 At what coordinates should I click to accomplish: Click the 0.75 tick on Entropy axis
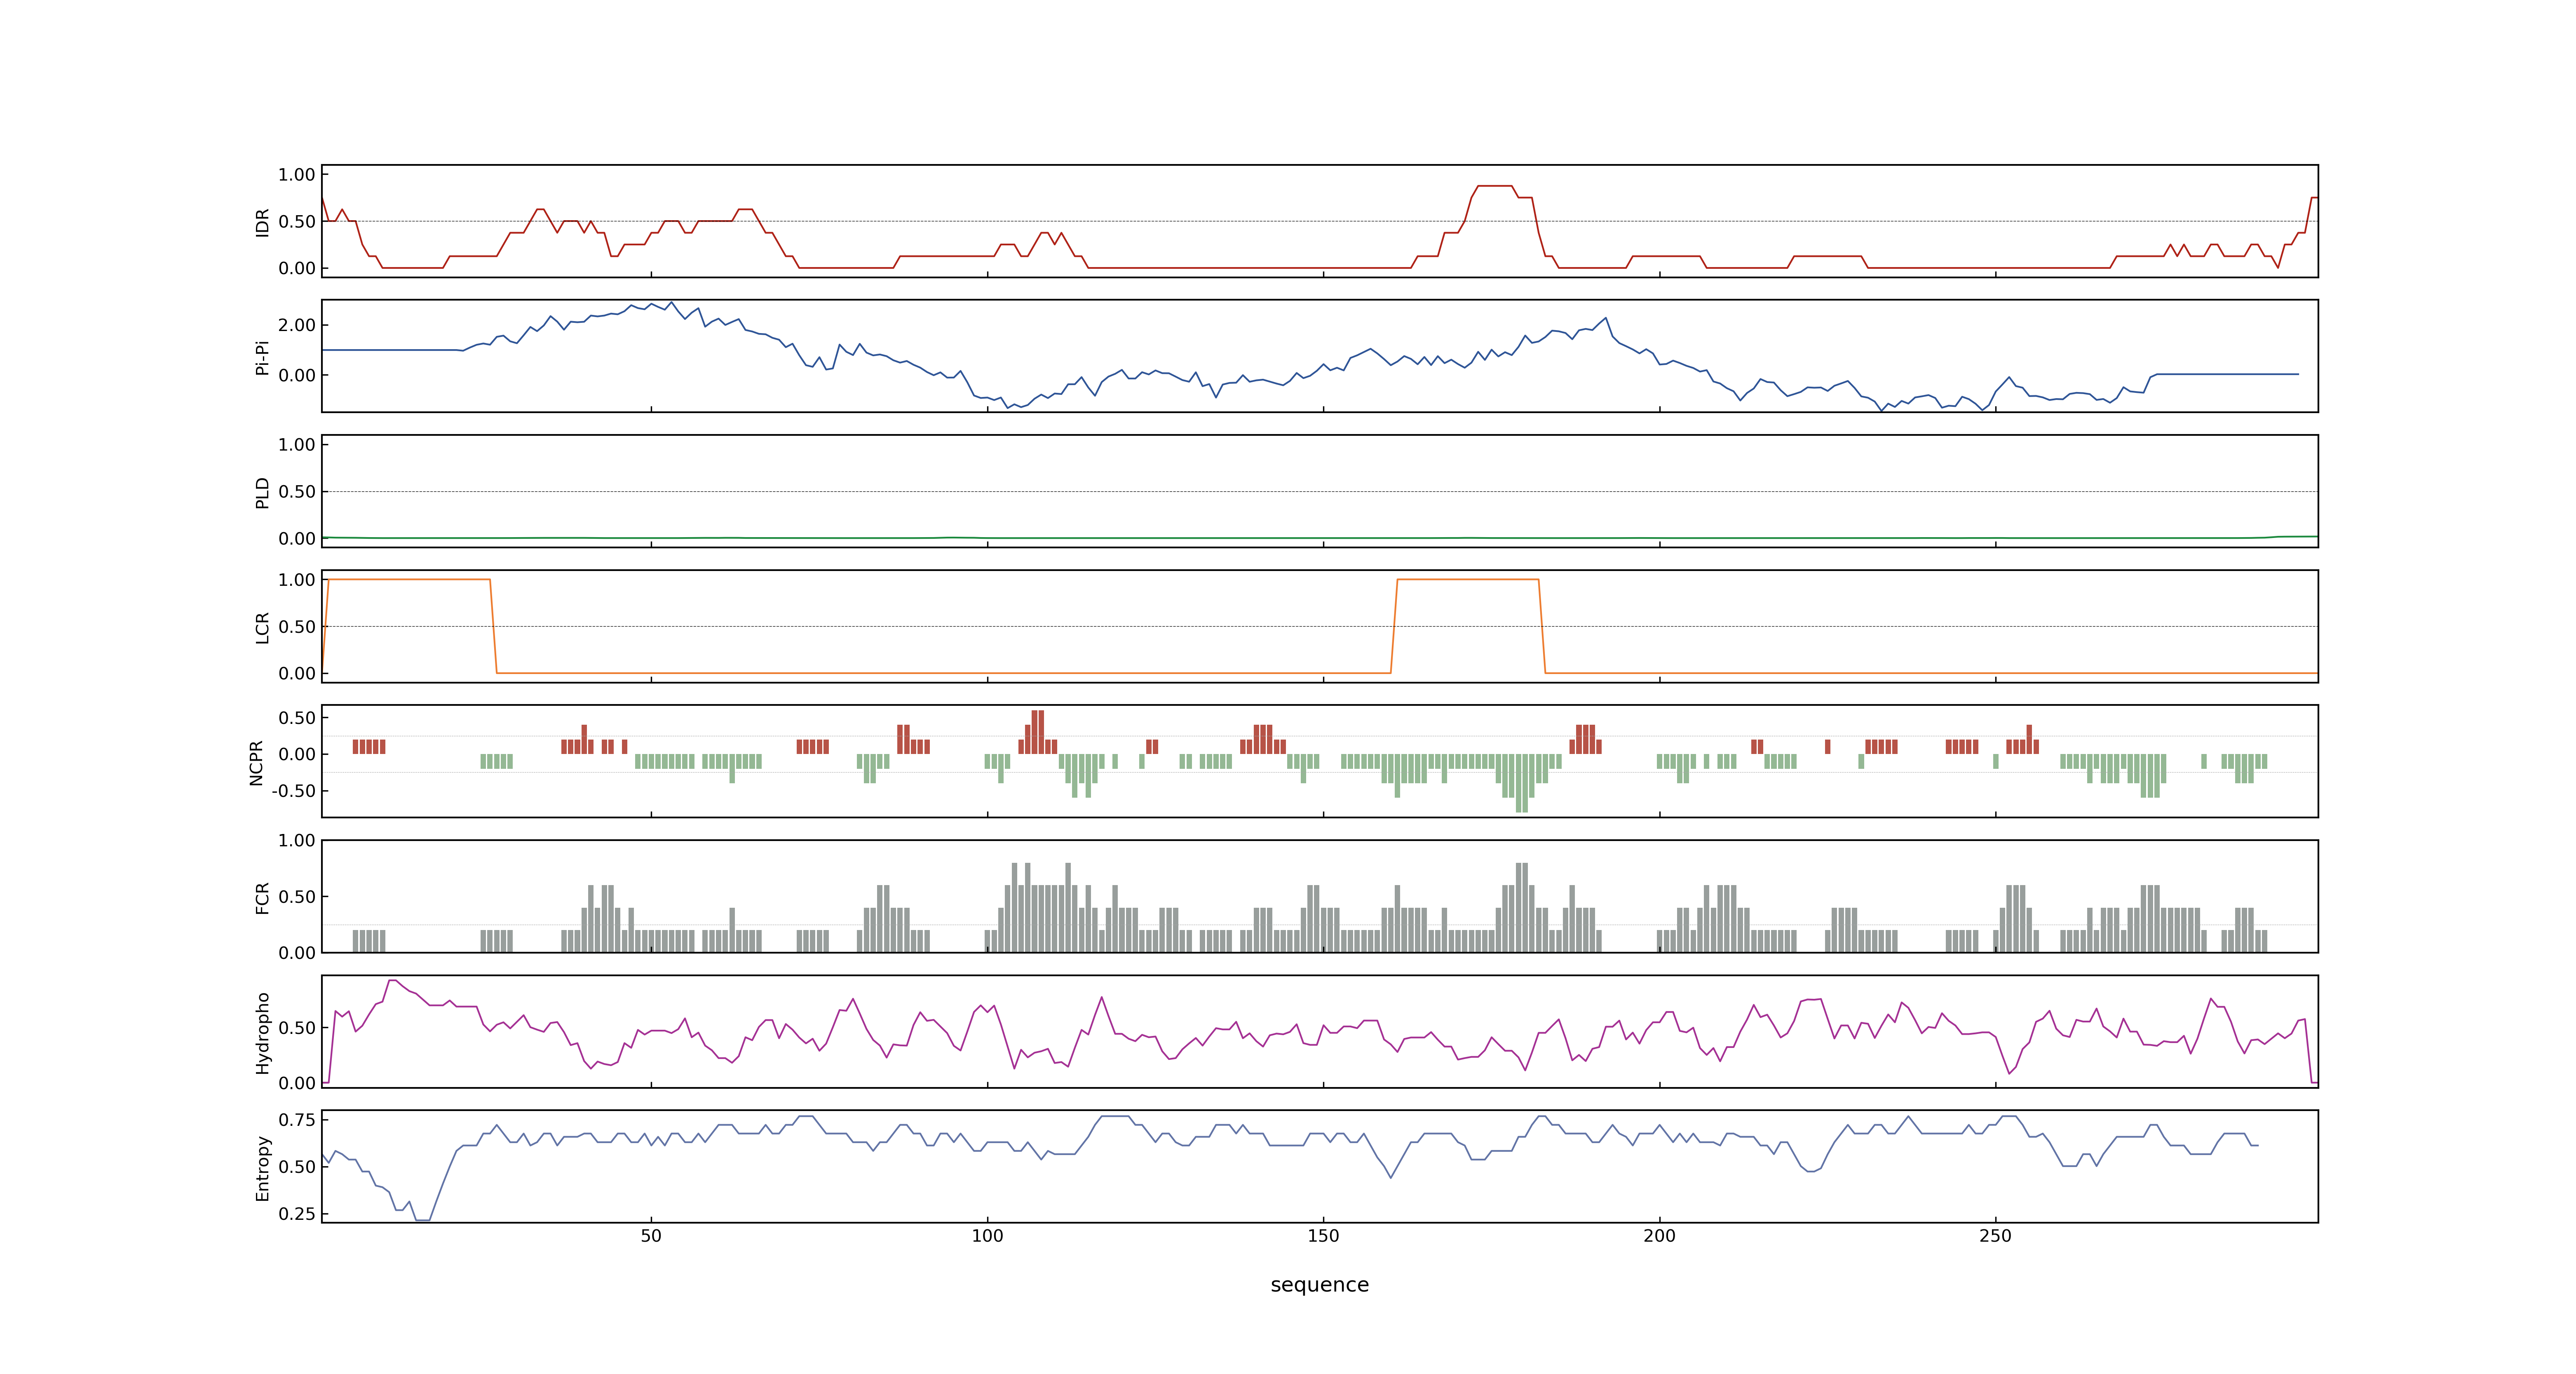click(296, 1120)
